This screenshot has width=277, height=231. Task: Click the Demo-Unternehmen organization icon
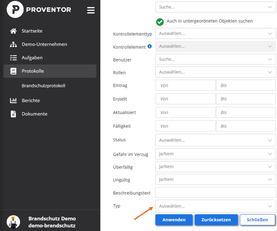(x=13, y=44)
